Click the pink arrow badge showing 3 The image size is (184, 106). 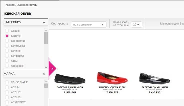(x=52, y=68)
